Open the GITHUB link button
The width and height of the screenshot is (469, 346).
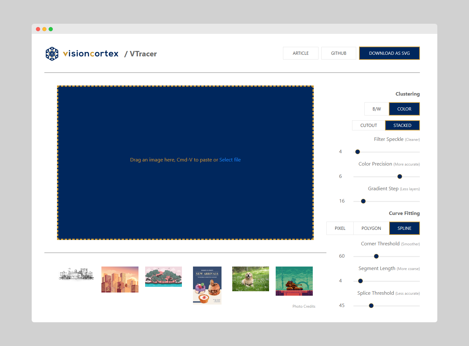click(x=338, y=53)
